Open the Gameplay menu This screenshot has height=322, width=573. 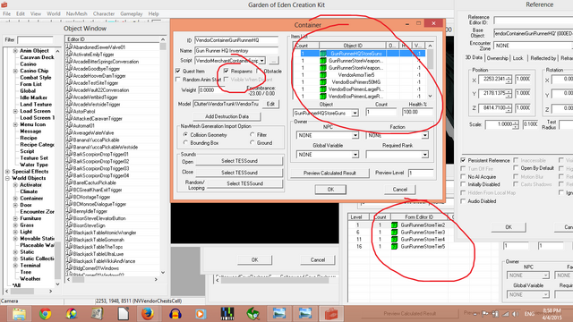coord(132,13)
